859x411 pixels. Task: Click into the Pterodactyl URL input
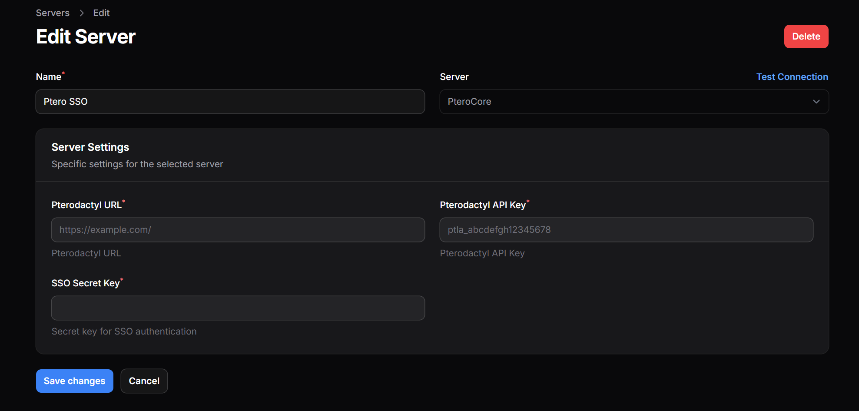238,230
